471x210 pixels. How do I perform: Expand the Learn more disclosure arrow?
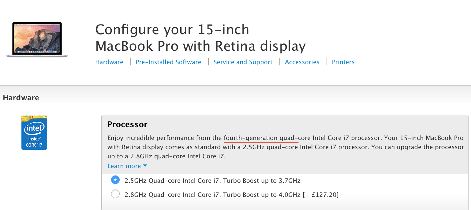(x=145, y=166)
